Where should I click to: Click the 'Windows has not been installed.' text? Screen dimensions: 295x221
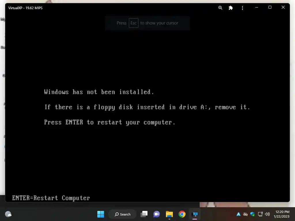pyautogui.click(x=99, y=92)
